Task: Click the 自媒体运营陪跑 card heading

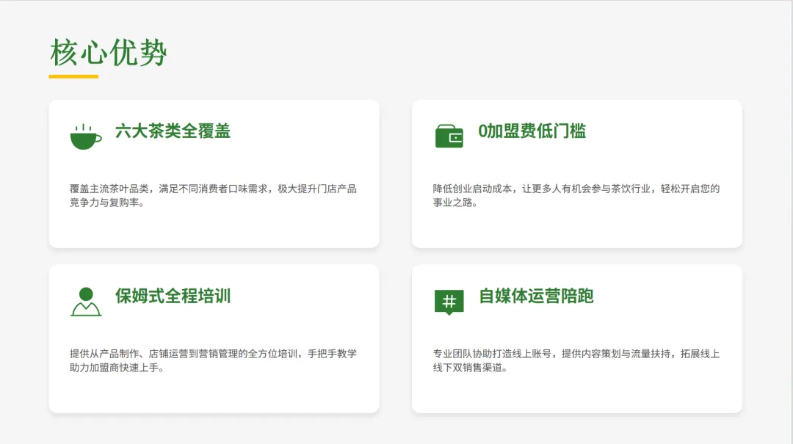Action: point(536,298)
